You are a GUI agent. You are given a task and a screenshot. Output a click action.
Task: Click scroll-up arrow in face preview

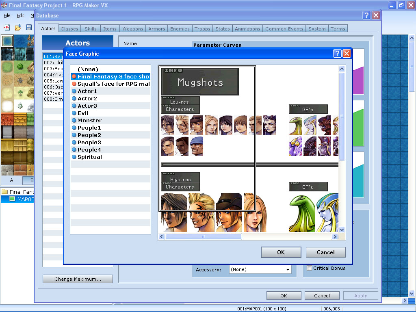342,69
